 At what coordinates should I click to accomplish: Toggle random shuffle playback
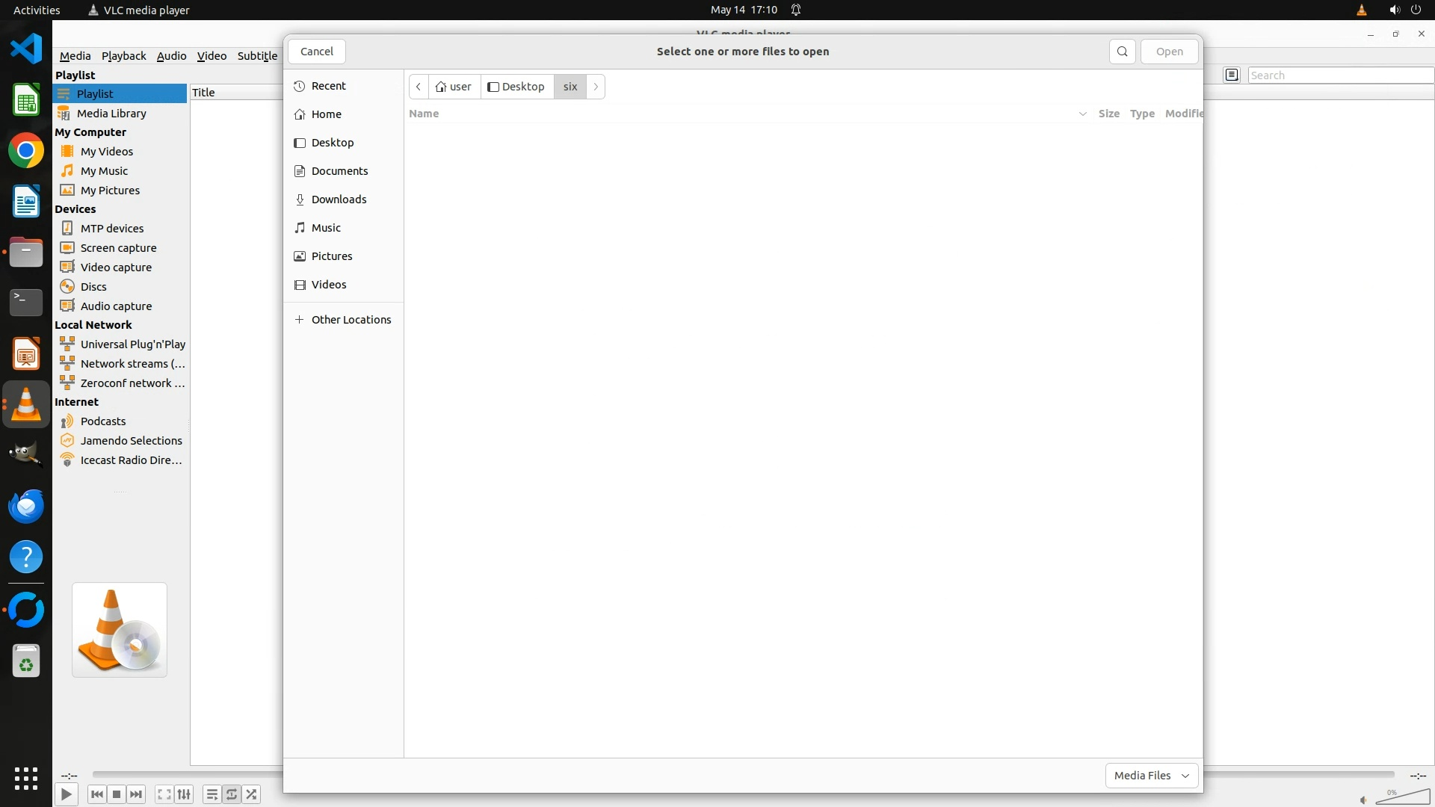click(252, 794)
